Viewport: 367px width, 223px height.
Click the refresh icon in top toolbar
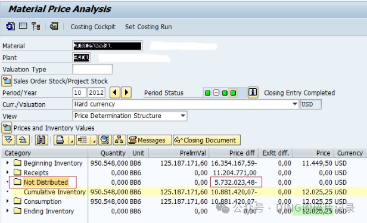(x=10, y=26)
